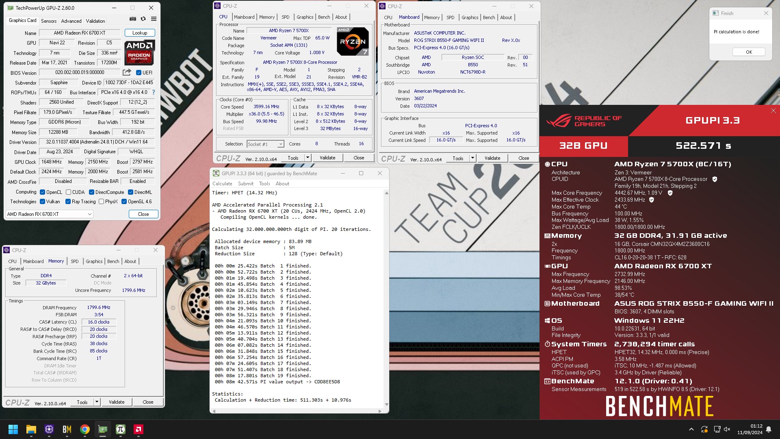Click AMD Radeon Graphics logo in GPU-Z
This screenshot has height=439, width=780.
139,53
